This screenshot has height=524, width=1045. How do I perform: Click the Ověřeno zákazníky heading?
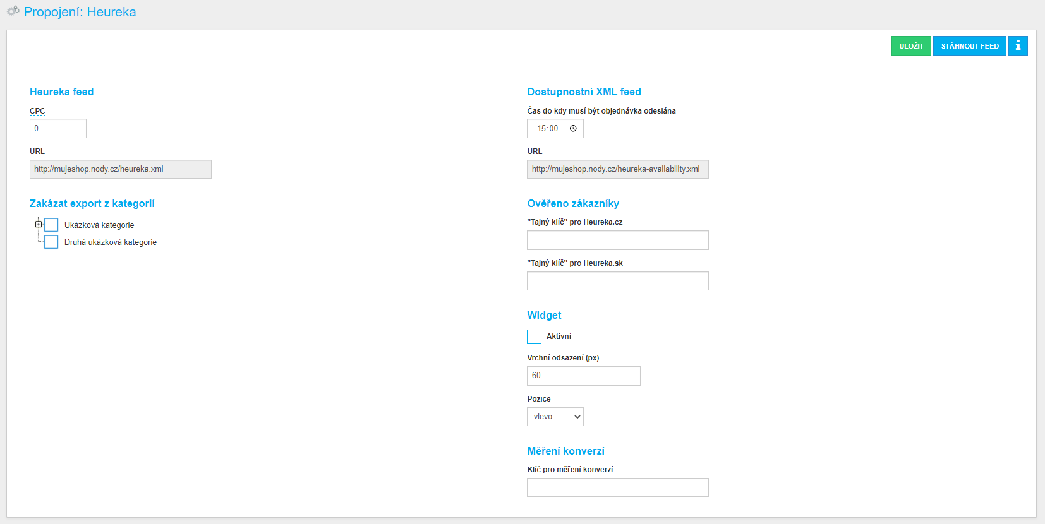pos(573,204)
